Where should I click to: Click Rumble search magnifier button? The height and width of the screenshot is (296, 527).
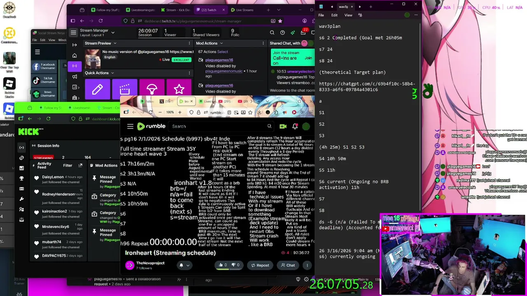point(269,126)
